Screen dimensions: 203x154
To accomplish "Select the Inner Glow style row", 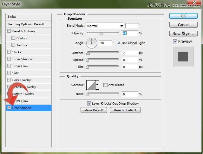I will point(29,66).
